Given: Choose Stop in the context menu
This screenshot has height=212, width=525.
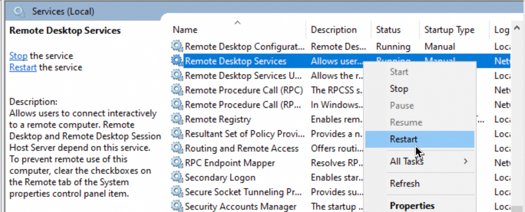Looking at the screenshot, I should tap(399, 89).
